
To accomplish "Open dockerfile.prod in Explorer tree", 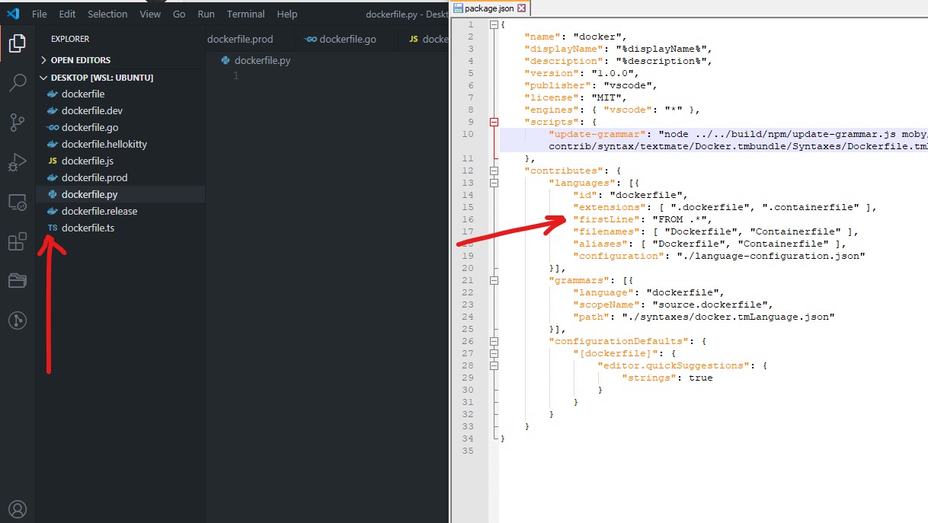I will 120,177.
